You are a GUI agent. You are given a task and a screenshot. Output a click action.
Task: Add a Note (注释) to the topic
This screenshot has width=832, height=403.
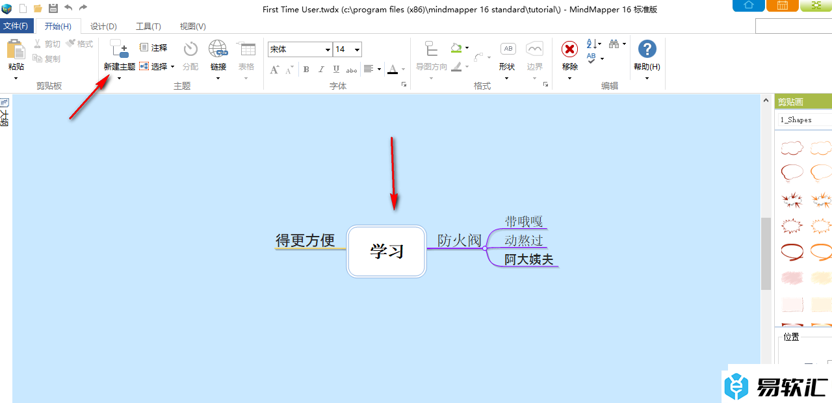(153, 47)
